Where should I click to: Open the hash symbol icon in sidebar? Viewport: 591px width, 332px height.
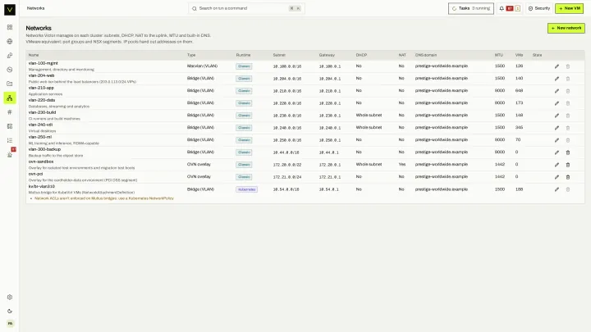(10, 112)
